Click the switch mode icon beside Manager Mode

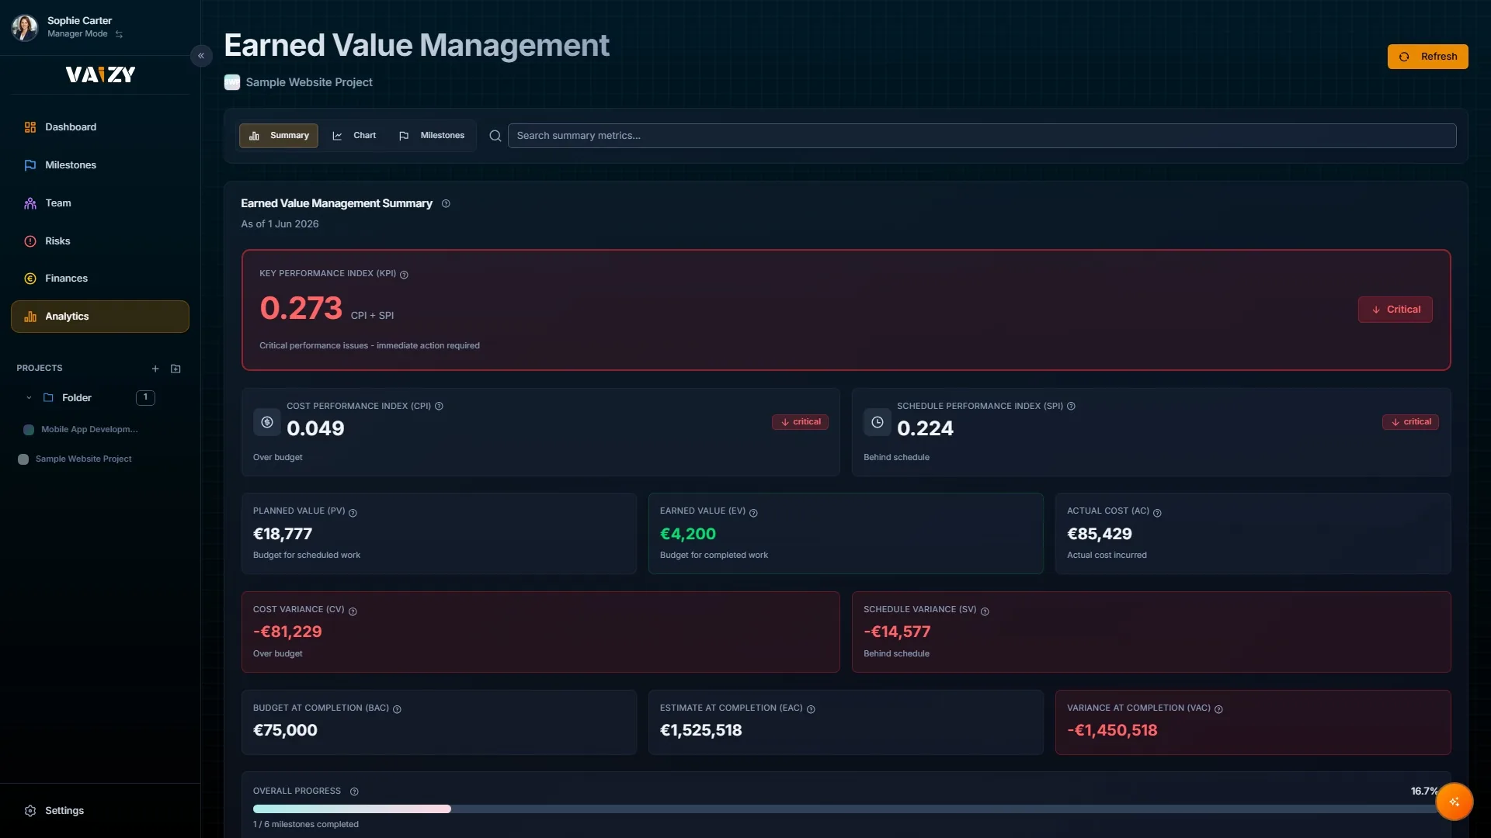pyautogui.click(x=119, y=34)
